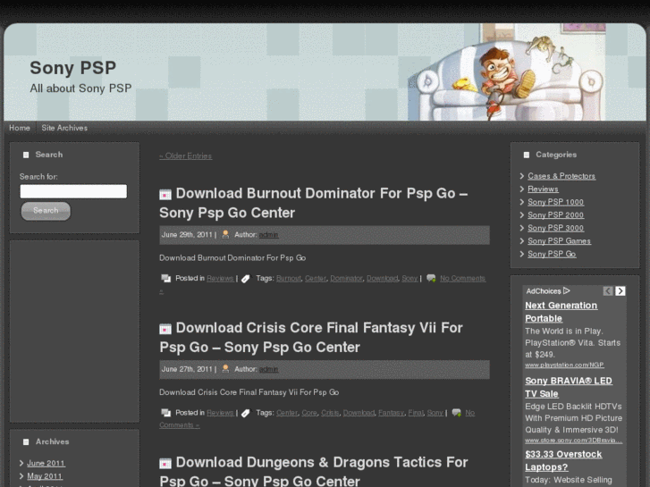Viewport: 650px width, 487px height.
Task: Open www.playstation.com/NGP ad URL
Action: click(564, 365)
